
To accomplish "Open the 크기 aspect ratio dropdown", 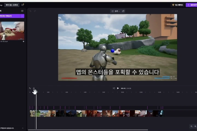I will (x=115, y=11).
